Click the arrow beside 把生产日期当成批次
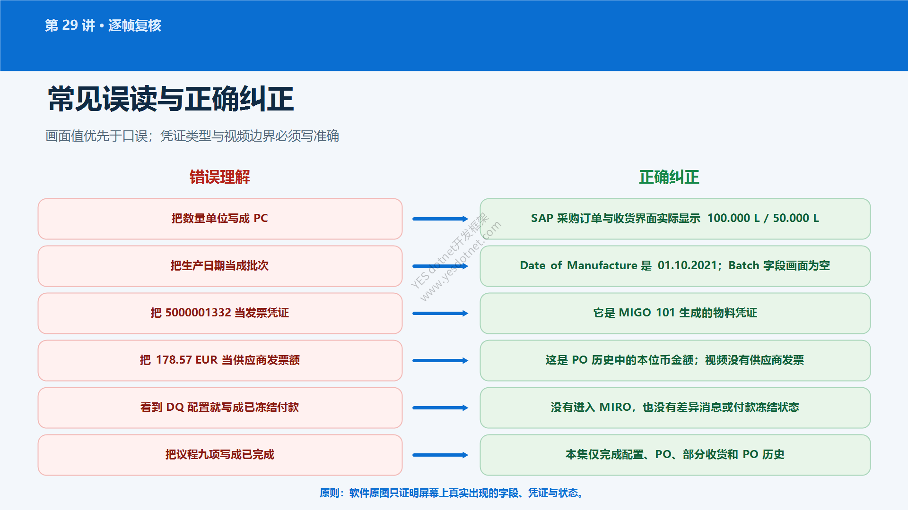Image resolution: width=908 pixels, height=510 pixels. 440,266
